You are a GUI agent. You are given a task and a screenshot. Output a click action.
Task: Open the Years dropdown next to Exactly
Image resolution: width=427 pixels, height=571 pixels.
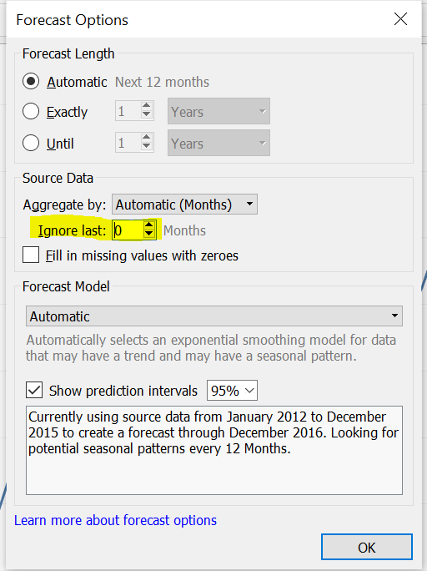click(219, 111)
